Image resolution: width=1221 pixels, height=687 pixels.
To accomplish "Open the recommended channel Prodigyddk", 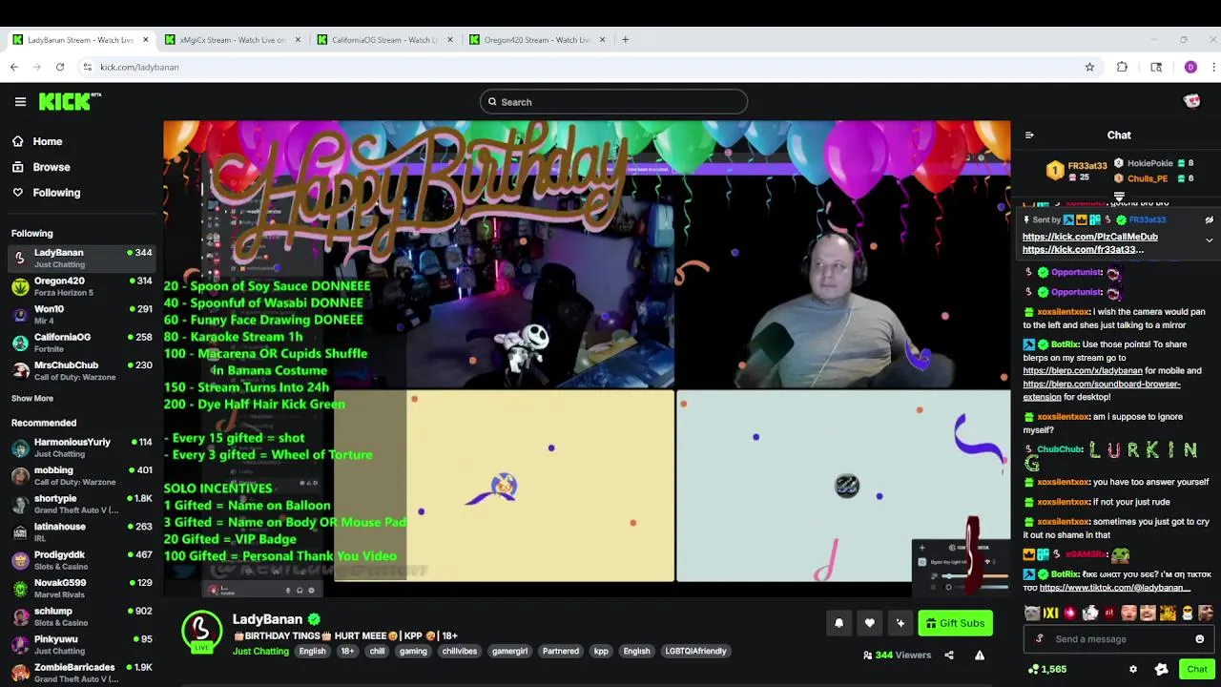I will point(81,560).
